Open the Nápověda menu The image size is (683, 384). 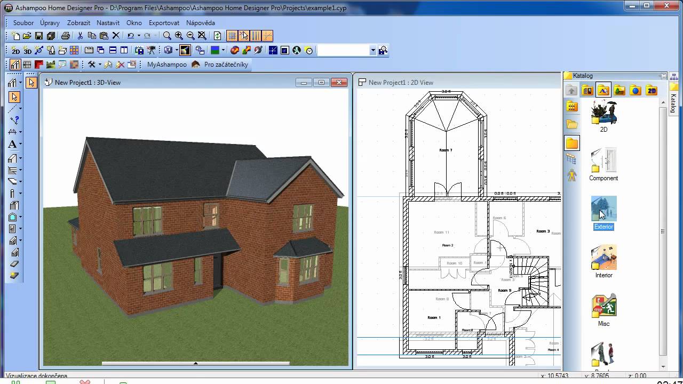[201, 23]
